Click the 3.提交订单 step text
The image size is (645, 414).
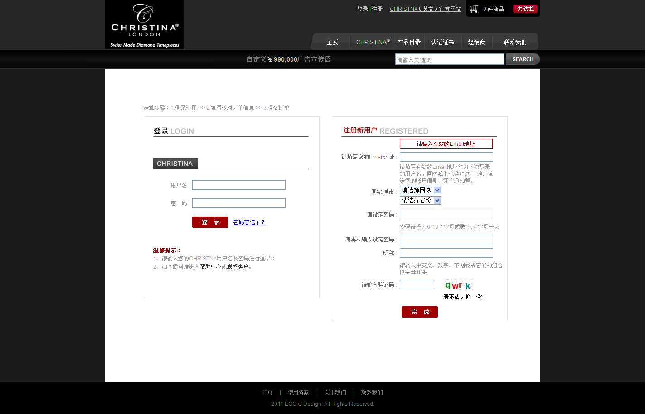coord(276,108)
